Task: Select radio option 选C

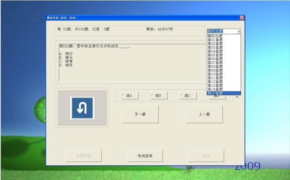Action: pyautogui.click(x=188, y=95)
